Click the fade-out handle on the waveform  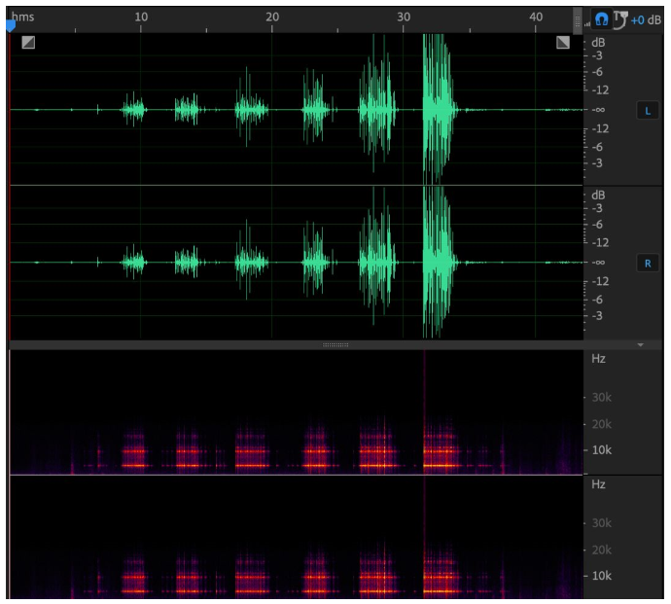pyautogui.click(x=563, y=42)
